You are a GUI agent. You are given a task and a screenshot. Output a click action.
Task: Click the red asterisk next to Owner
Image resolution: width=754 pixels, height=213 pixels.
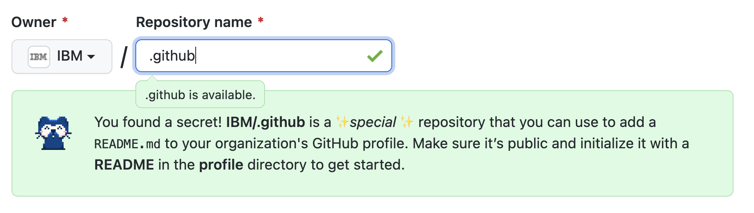tap(65, 20)
